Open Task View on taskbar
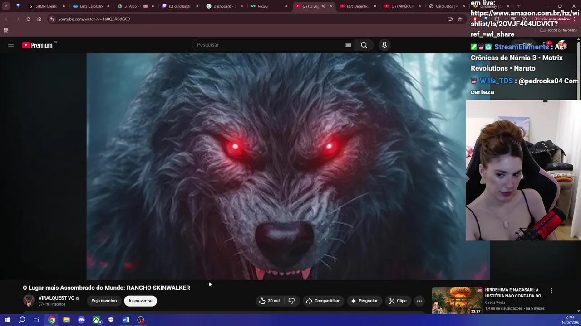The width and height of the screenshot is (581, 326). (x=36, y=320)
